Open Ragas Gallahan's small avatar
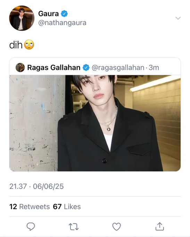 20,67
